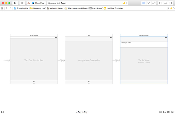Select Shopping List folder in jump bar
175x114 pixels.
[x=38, y=8]
